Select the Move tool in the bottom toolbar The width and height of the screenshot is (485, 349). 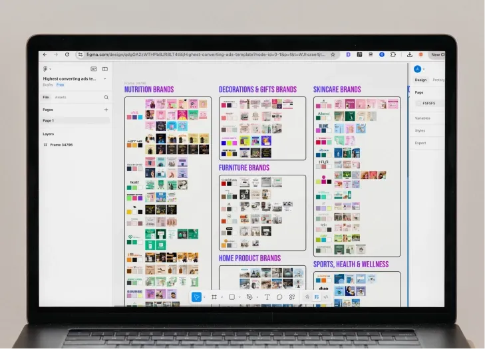(x=196, y=297)
